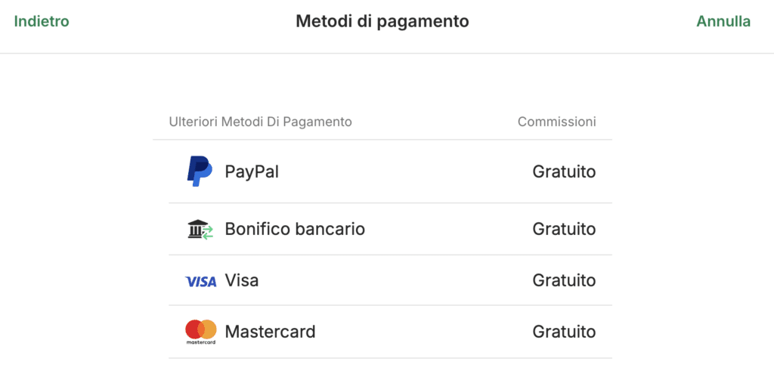Click Gratuito in the Bonifico bancario row

point(564,229)
